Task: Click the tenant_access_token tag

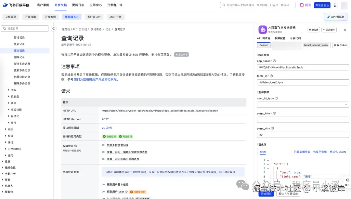Action: [x=316, y=45]
